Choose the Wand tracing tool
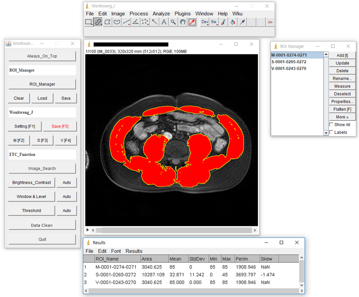 (154, 22)
